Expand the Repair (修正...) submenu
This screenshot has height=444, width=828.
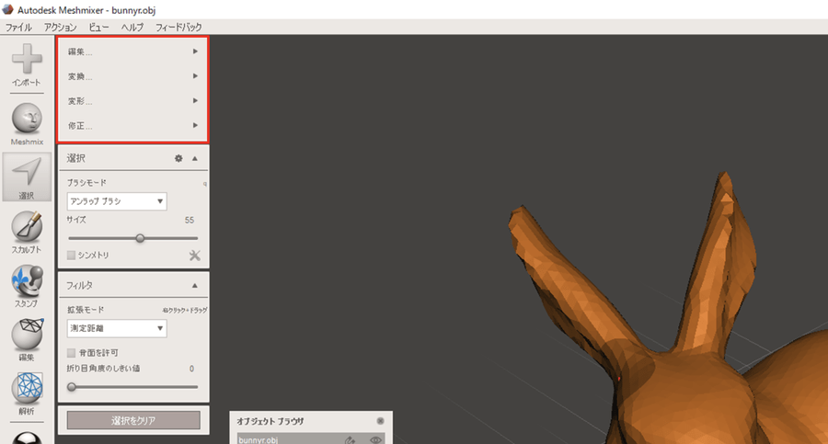(x=132, y=126)
